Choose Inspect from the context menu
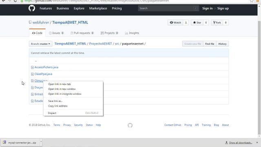This screenshot has width=261, height=147. coord(73,113)
